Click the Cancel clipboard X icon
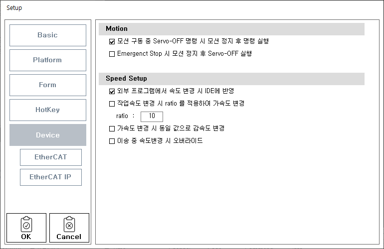Viewport: 384px width, 249px height. [69, 225]
